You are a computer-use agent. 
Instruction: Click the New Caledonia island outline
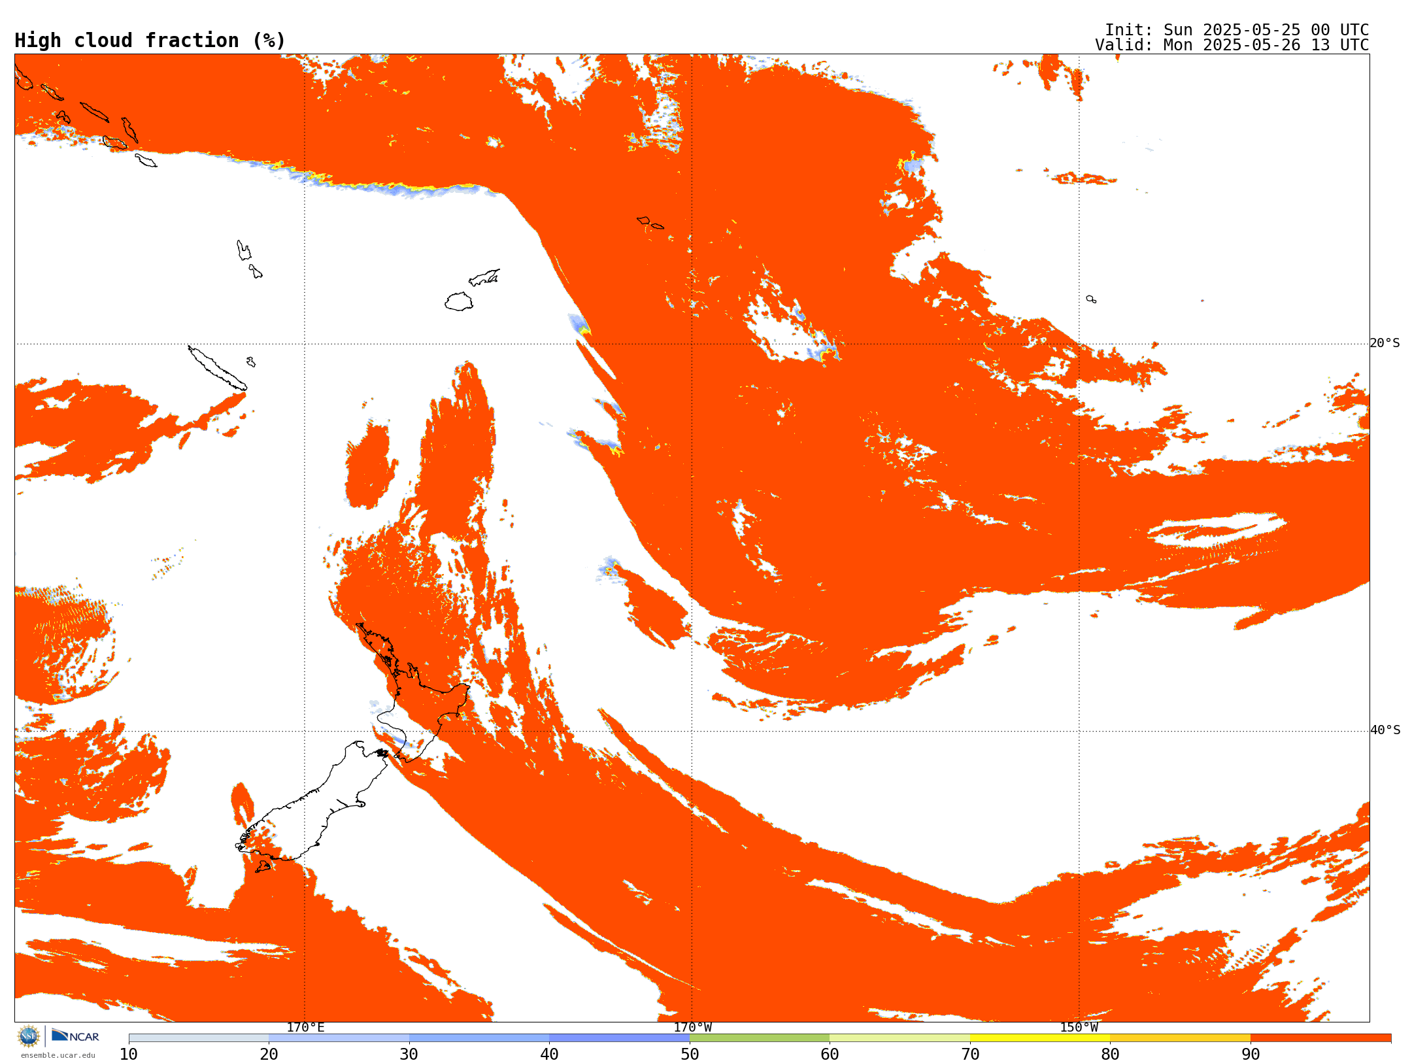coord(218,368)
